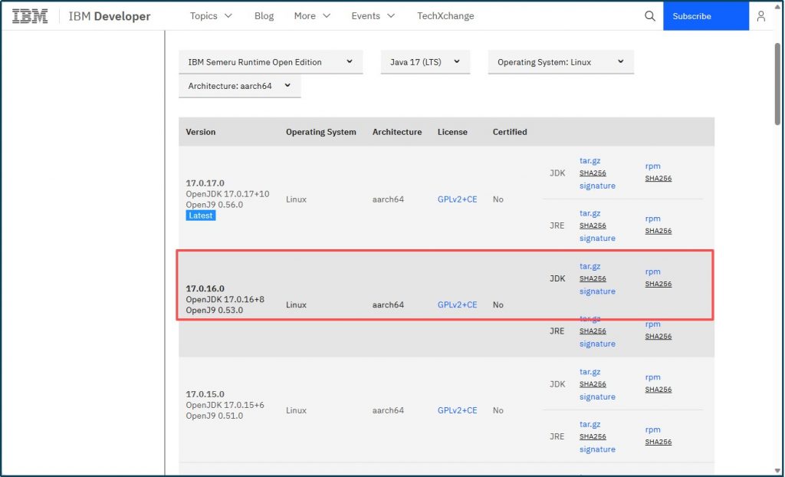
Task: Click the SHA256 under 17.0.15.0 JRE rpm
Action: tap(658, 442)
